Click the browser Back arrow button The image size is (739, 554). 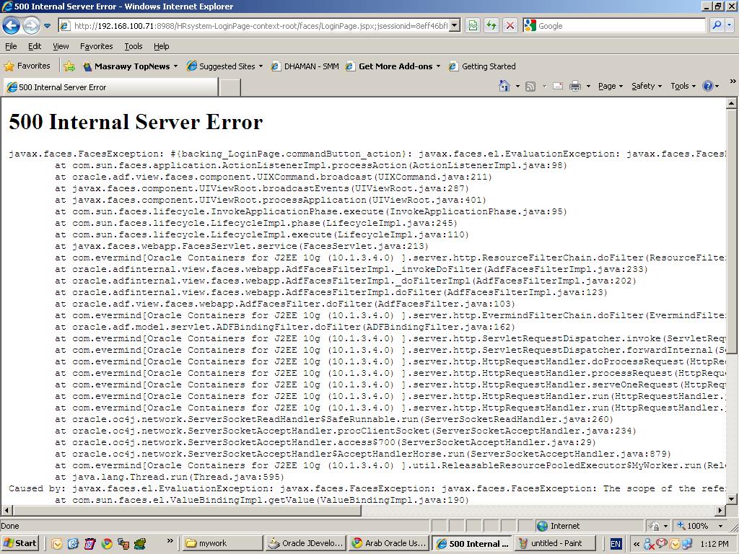tap(11, 26)
